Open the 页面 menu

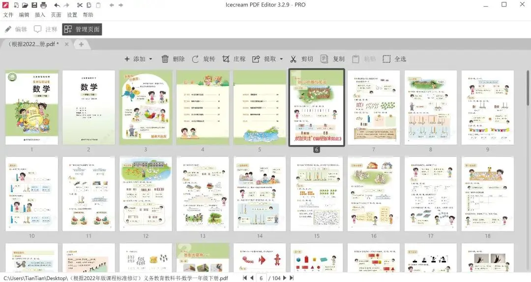(56, 15)
